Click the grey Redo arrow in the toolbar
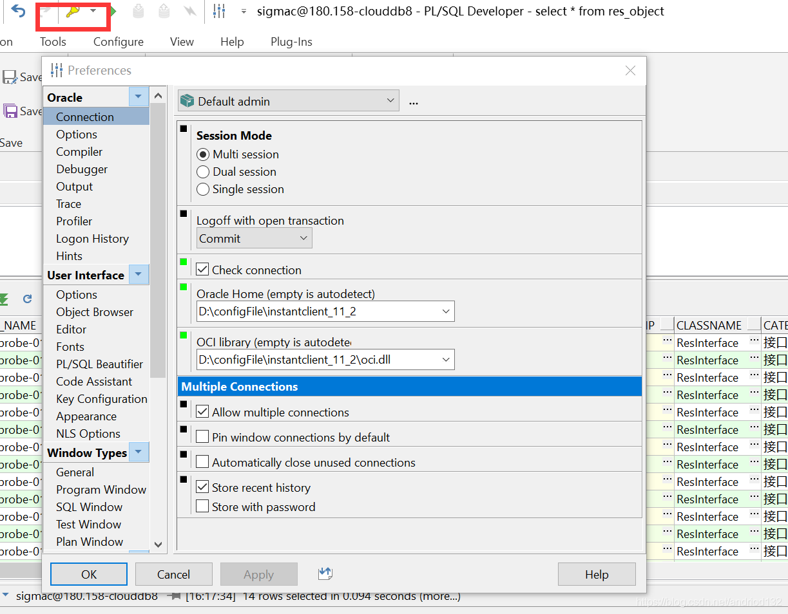 pyautogui.click(x=46, y=11)
